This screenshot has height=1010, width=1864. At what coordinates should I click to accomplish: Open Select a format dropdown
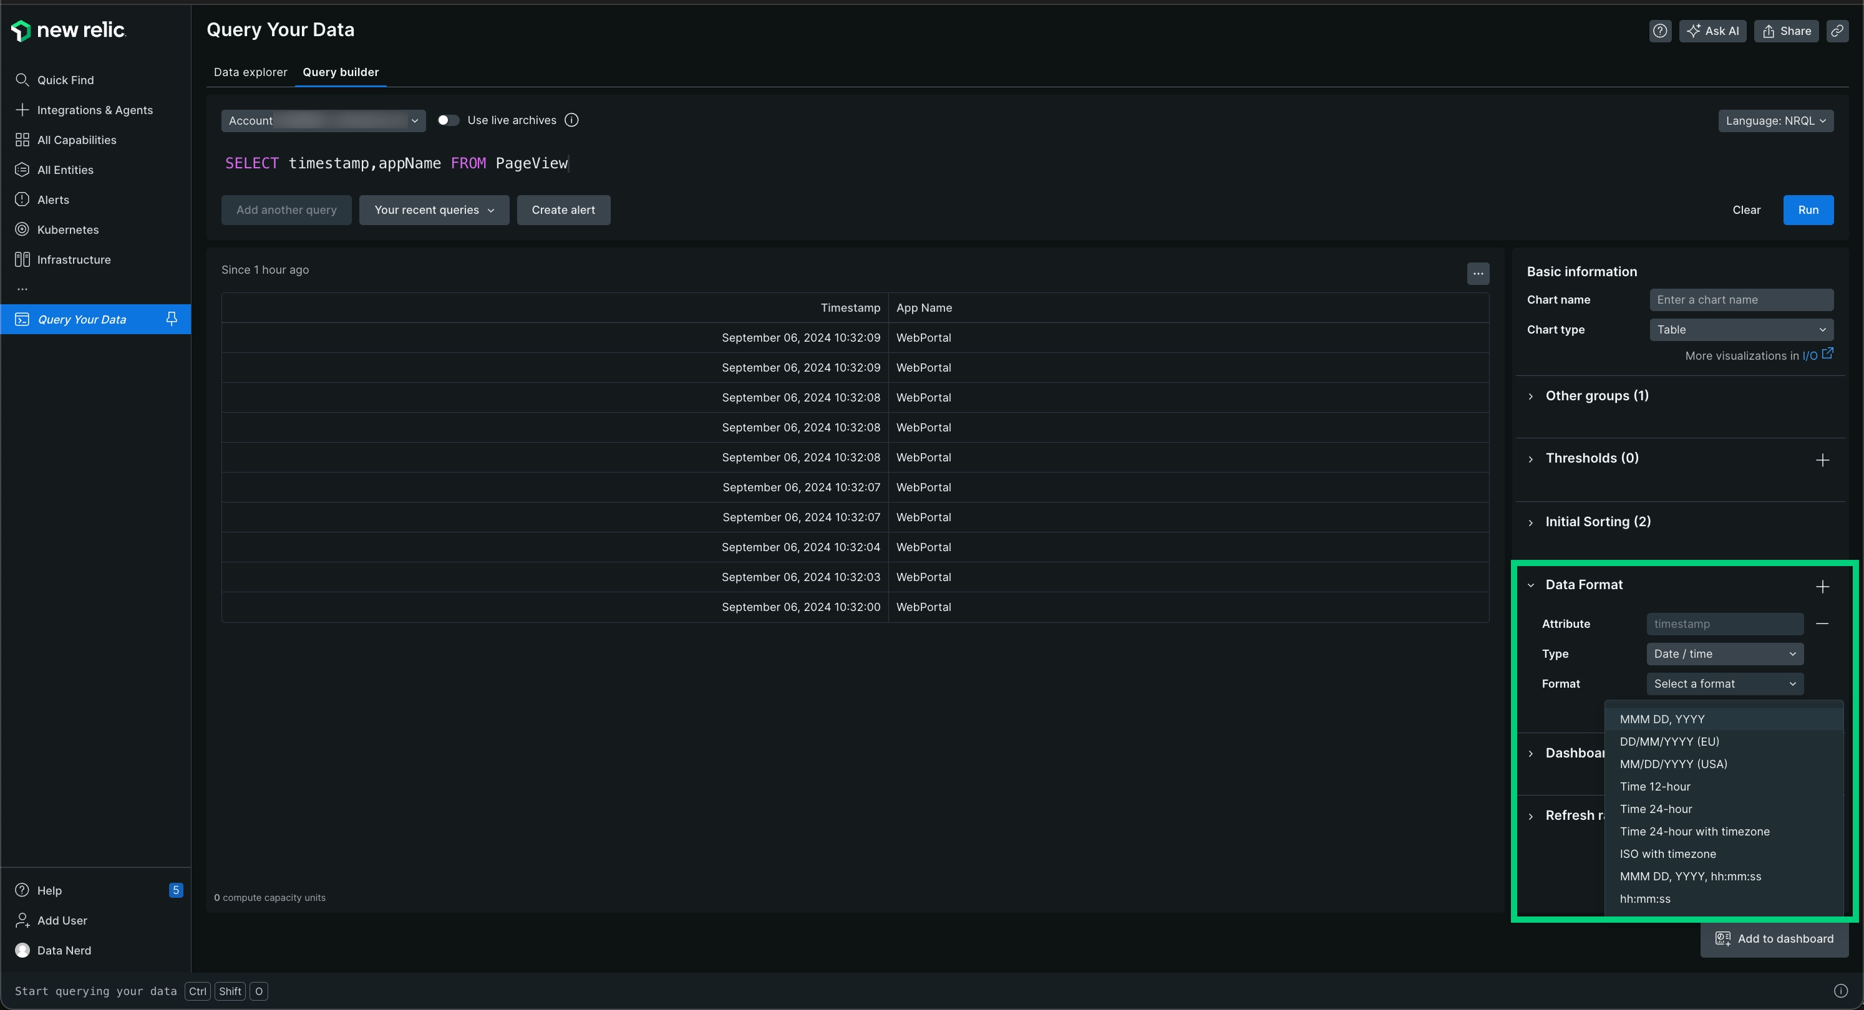click(1725, 684)
